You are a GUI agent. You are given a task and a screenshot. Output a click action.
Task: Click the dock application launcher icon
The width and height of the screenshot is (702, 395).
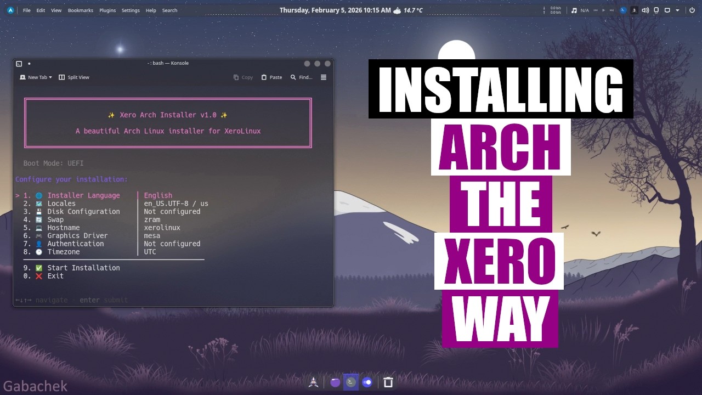(313, 382)
